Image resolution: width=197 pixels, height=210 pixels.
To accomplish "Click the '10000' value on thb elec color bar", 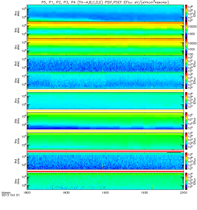I will coord(192,27).
